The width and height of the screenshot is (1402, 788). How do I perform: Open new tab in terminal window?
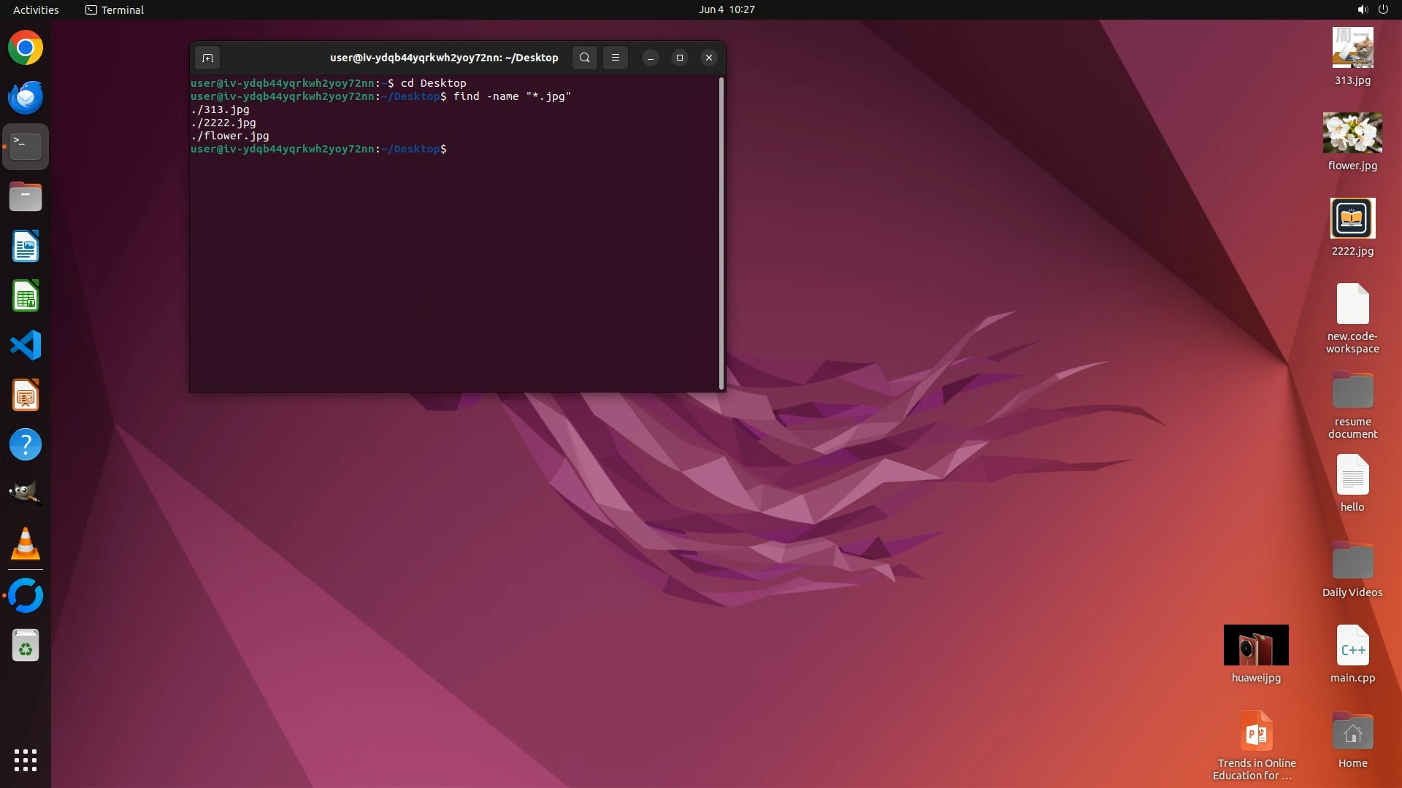tap(207, 58)
